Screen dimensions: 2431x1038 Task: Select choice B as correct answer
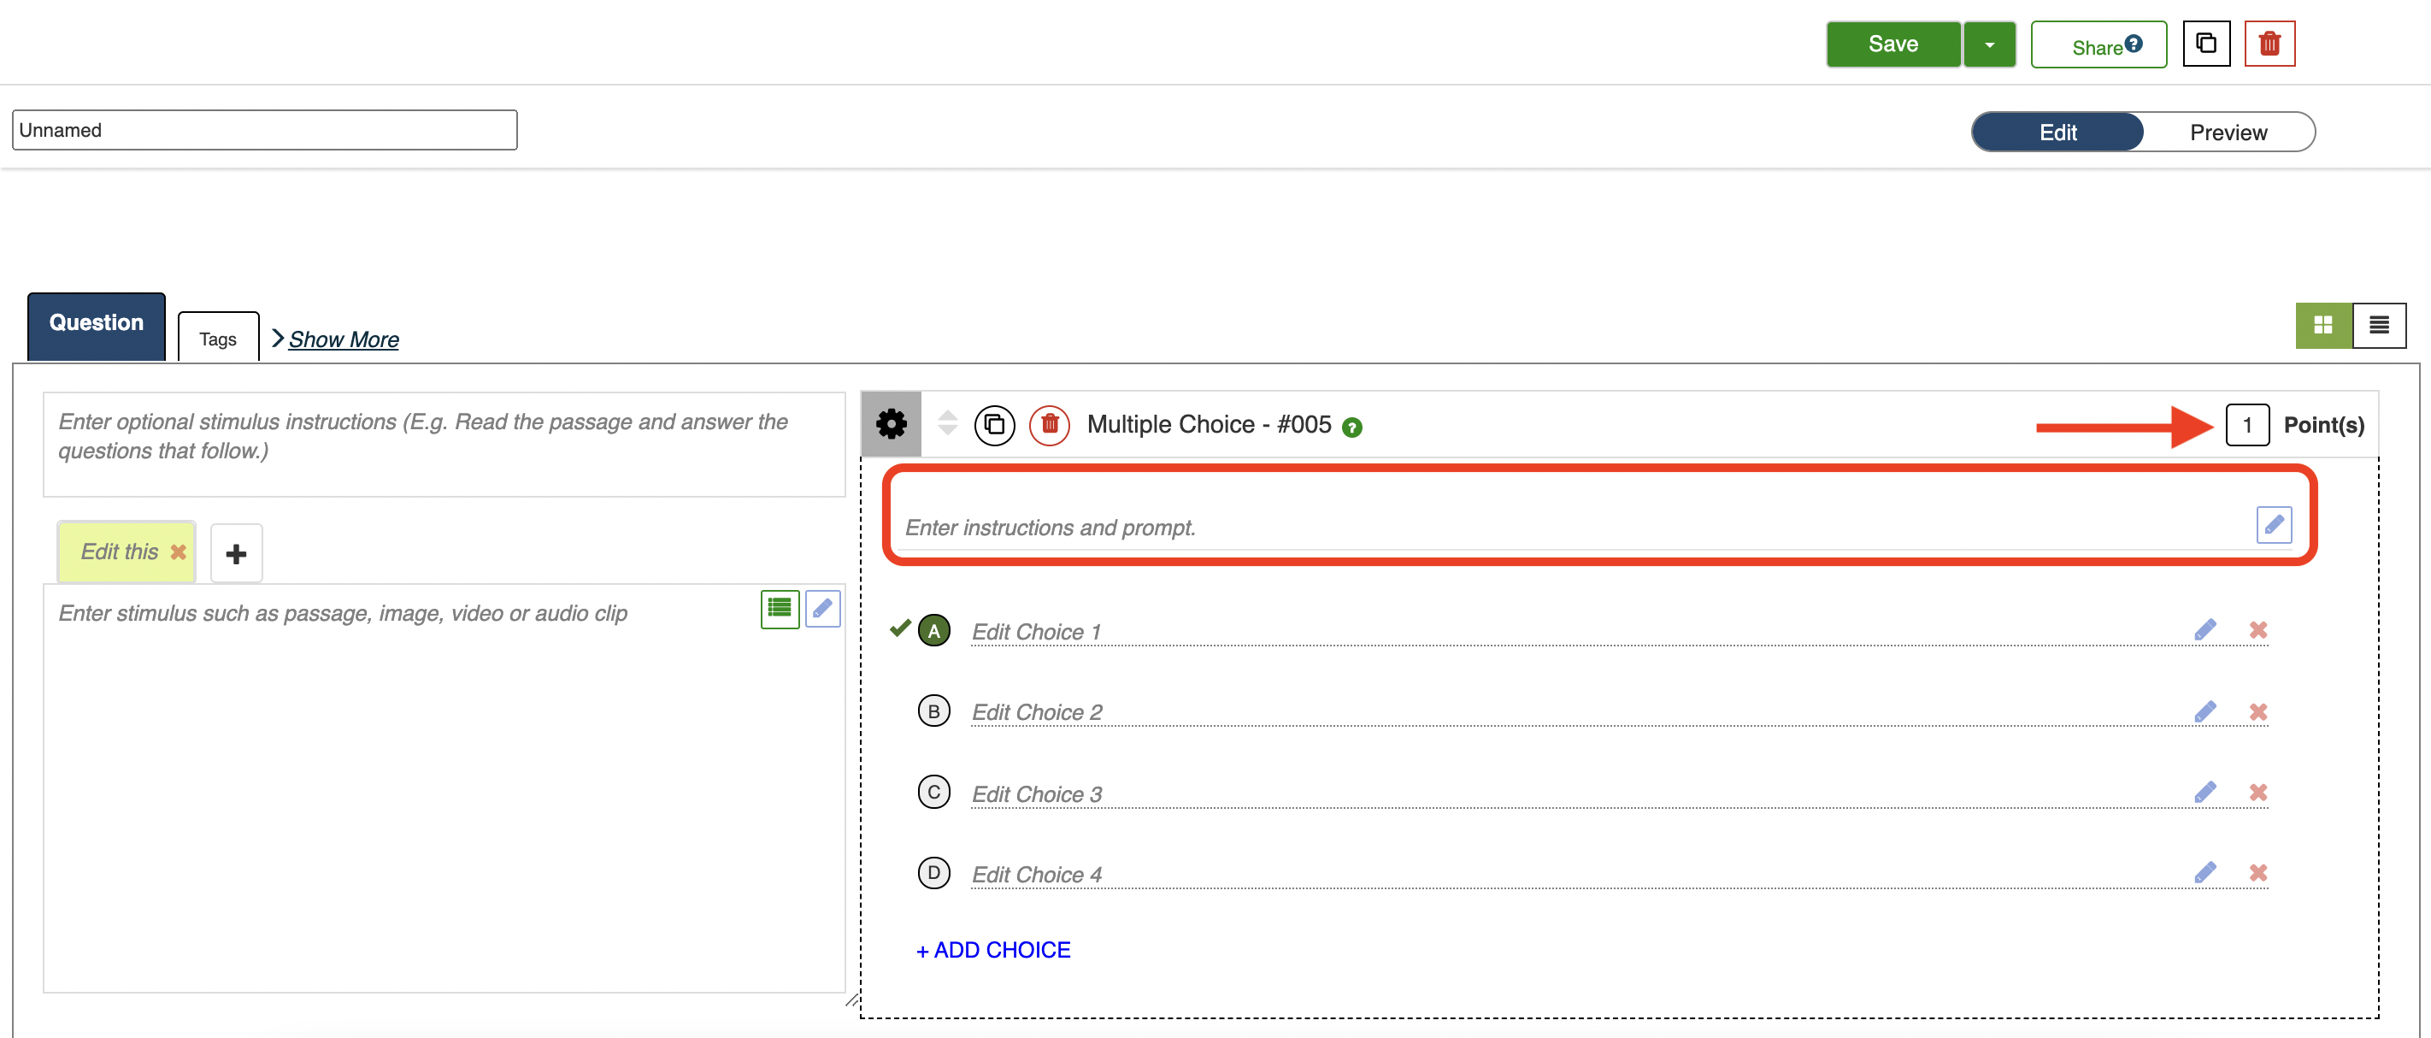(933, 711)
